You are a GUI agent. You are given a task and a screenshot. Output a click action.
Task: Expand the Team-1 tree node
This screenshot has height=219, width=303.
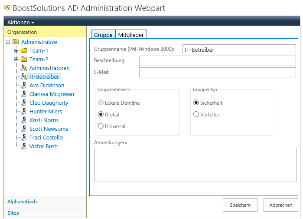coord(16,50)
